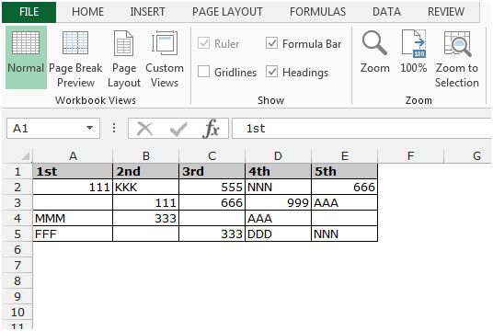Screen dimensions: 493x331
Task: Select column C header
Action: [212, 155]
